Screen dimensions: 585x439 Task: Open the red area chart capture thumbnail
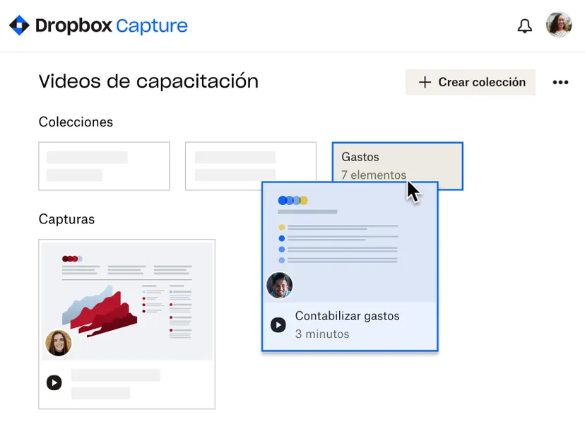click(127, 301)
